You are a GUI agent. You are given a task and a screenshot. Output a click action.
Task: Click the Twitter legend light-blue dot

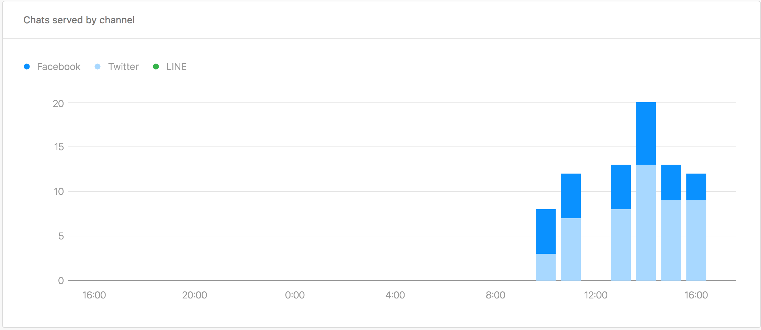coord(98,67)
